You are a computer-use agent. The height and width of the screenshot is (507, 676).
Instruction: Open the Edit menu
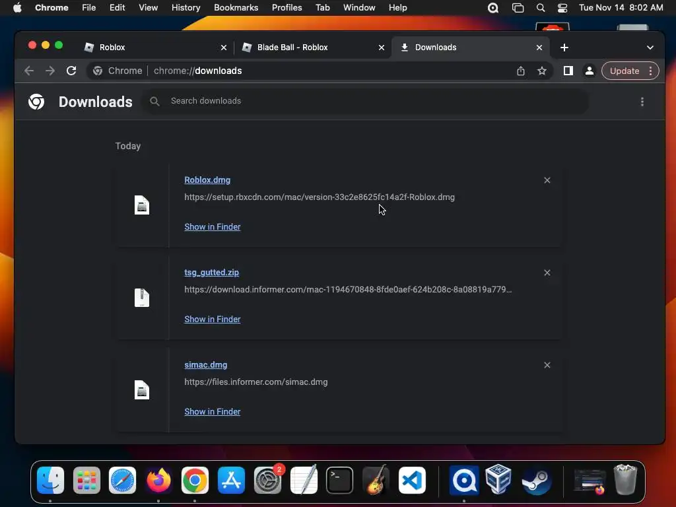(x=118, y=8)
